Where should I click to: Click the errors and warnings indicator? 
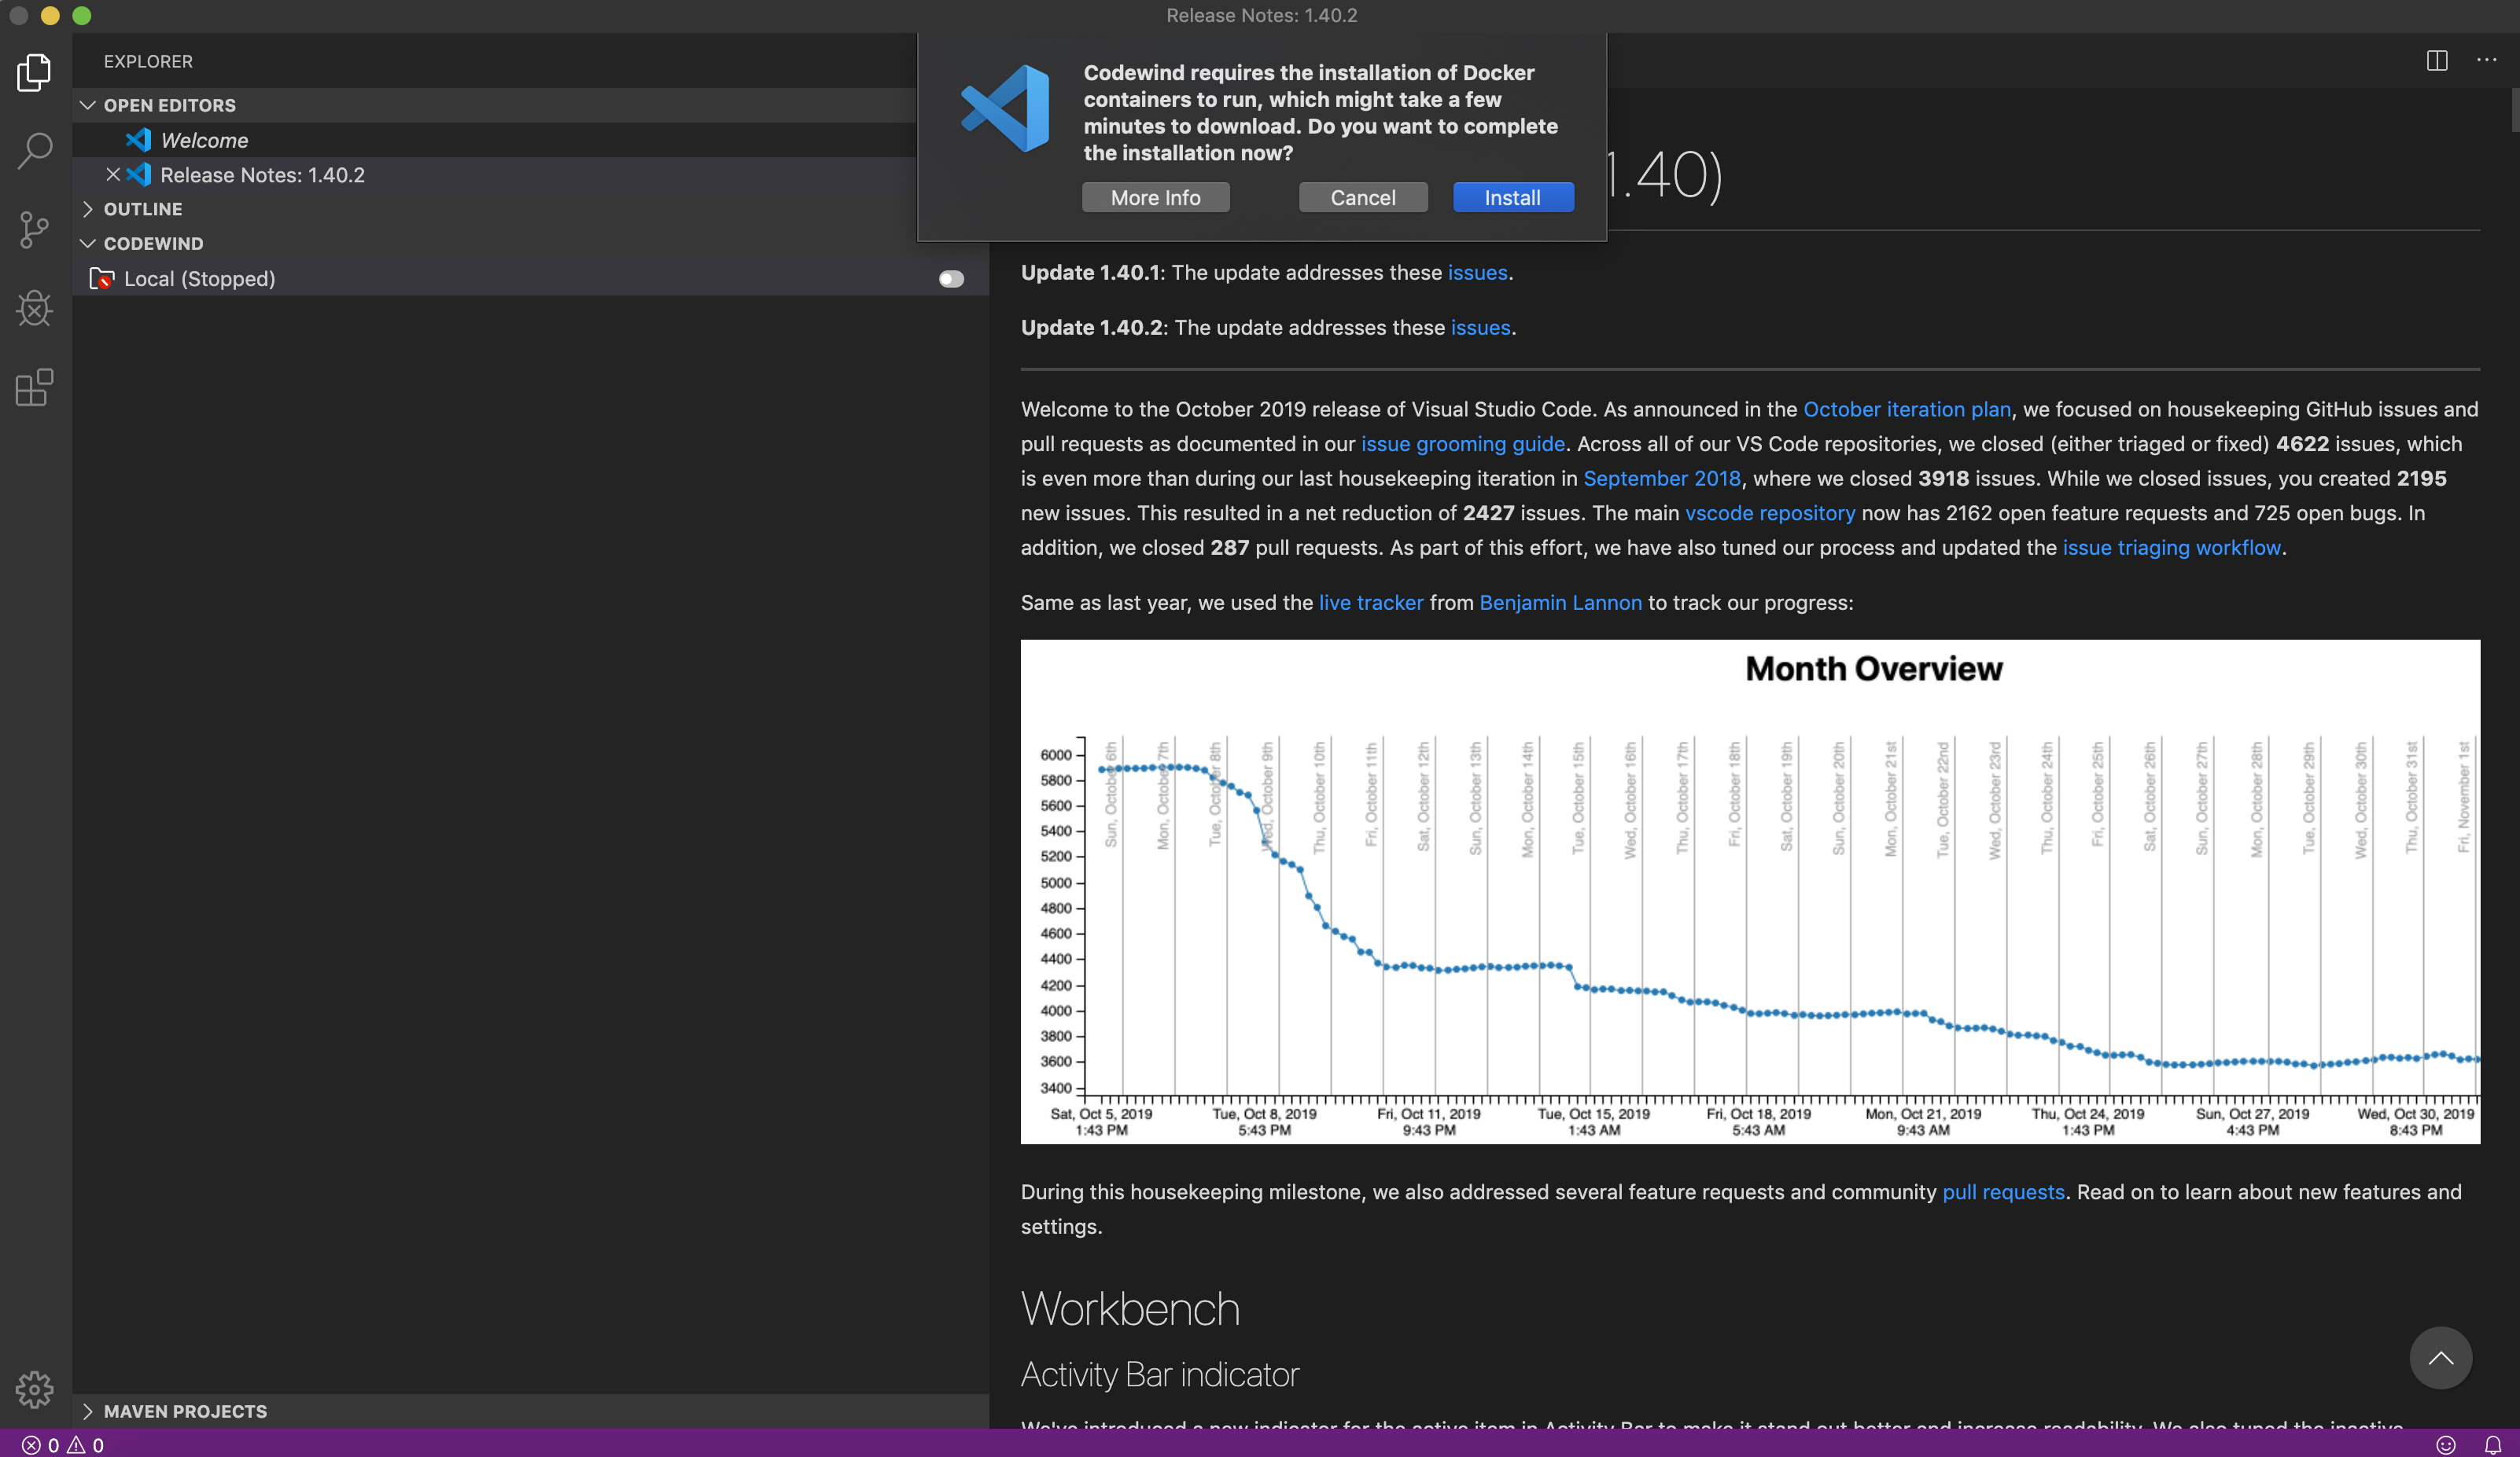[62, 1445]
